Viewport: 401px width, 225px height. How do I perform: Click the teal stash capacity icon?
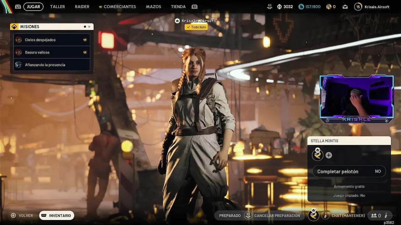pos(301,7)
